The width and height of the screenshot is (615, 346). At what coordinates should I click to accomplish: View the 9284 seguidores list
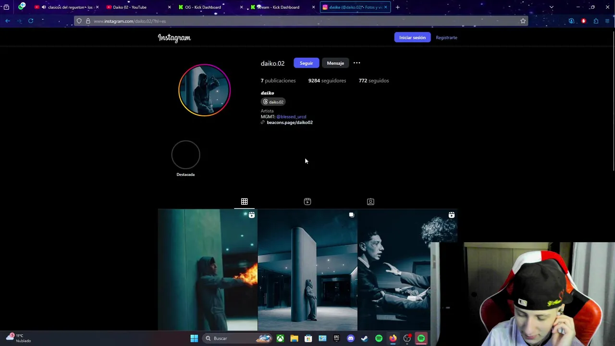click(327, 81)
